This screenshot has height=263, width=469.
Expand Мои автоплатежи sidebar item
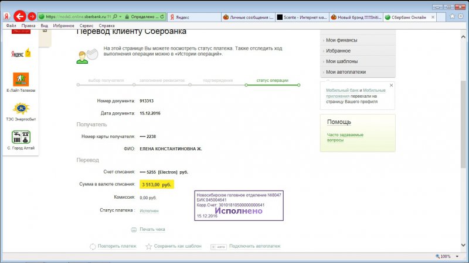(358, 72)
